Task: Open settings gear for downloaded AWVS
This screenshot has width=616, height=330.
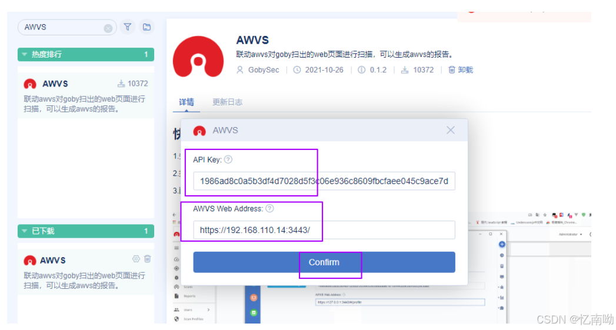Action: coord(136,259)
